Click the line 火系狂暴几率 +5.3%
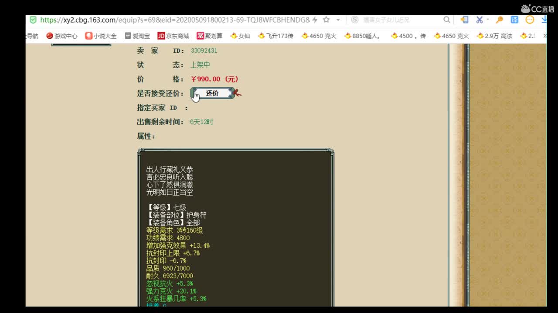 [176, 299]
